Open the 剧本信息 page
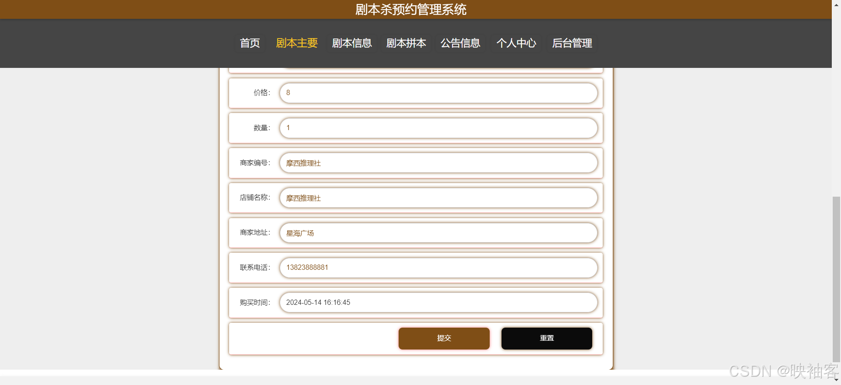This screenshot has width=841, height=385. 352,43
